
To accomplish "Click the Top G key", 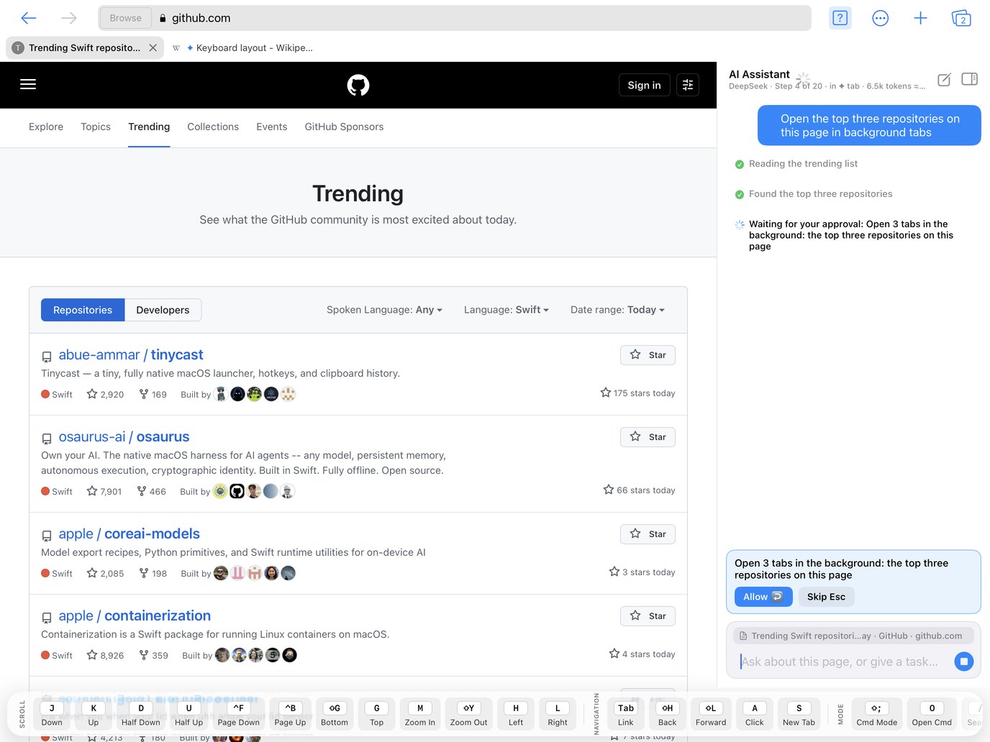I will coord(376,714).
